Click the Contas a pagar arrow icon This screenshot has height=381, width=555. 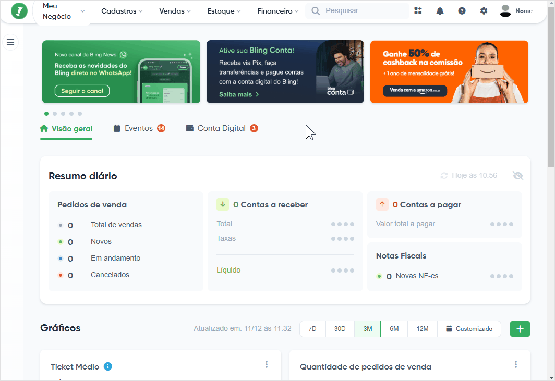(382, 204)
